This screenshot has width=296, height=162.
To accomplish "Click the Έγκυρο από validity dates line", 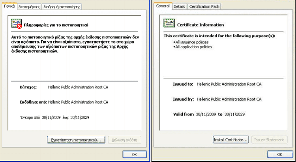I will pos(54,117).
